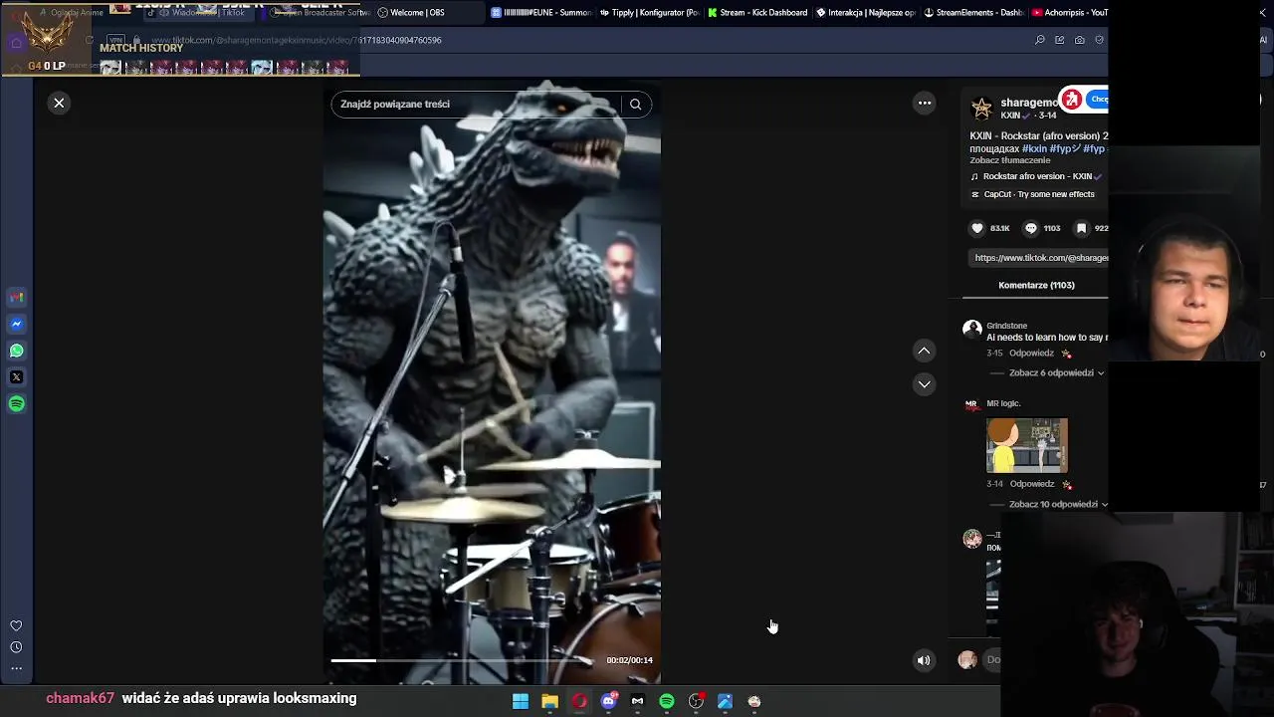This screenshot has height=717, width=1274.
Task: Switch to the EUNE Summoner tab
Action: coord(541,13)
